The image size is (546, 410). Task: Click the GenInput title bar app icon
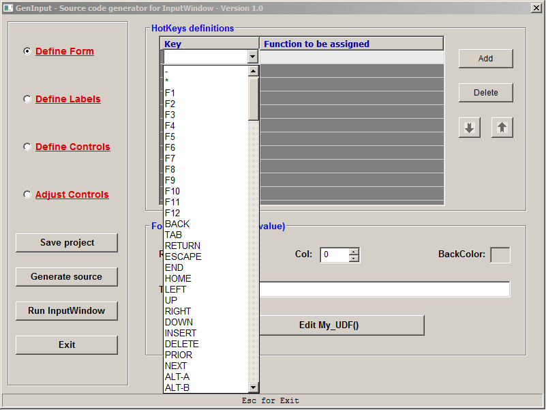click(x=8, y=8)
